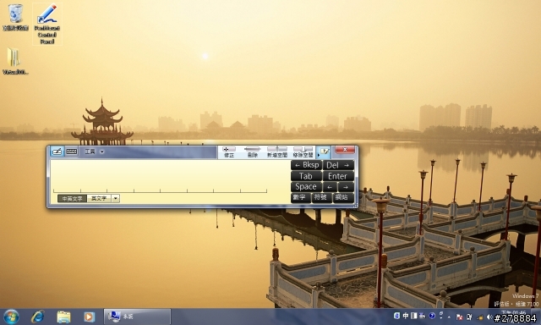Open the volume speaker tray icon
This screenshot has width=541, height=325.
tap(489, 317)
